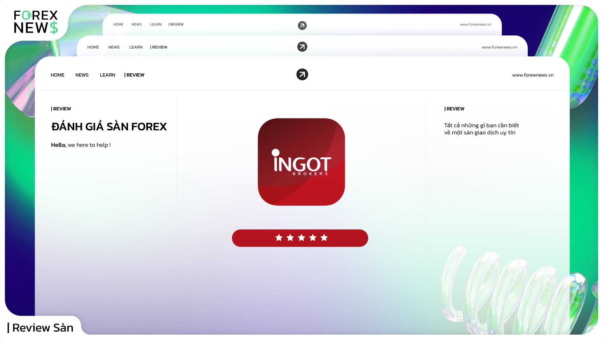Click the 'Hello, we here to help !' text
Viewport: 603px width, 339px height.
tap(81, 145)
